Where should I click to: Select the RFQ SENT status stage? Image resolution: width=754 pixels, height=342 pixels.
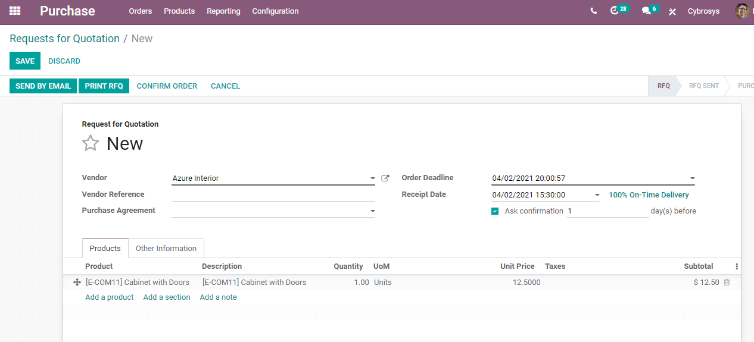[x=703, y=86]
